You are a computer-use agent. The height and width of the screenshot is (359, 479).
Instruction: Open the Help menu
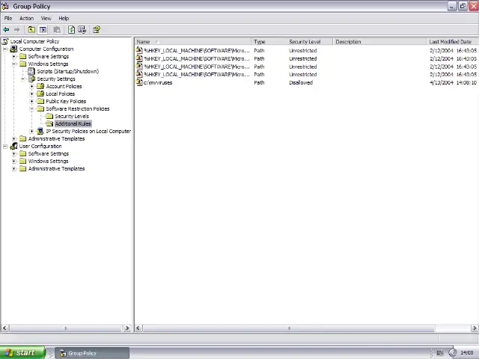pyautogui.click(x=64, y=18)
